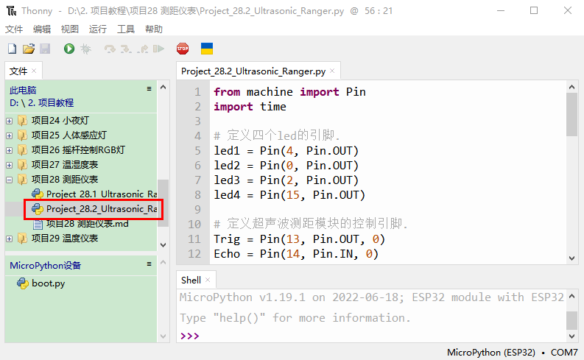Open the 运行 menu
Screen dimensions: 584x360
point(97,29)
